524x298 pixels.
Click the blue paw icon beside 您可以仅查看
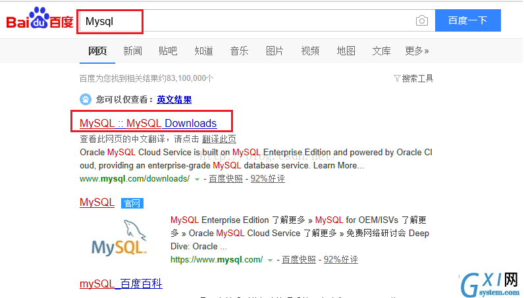[x=86, y=99]
